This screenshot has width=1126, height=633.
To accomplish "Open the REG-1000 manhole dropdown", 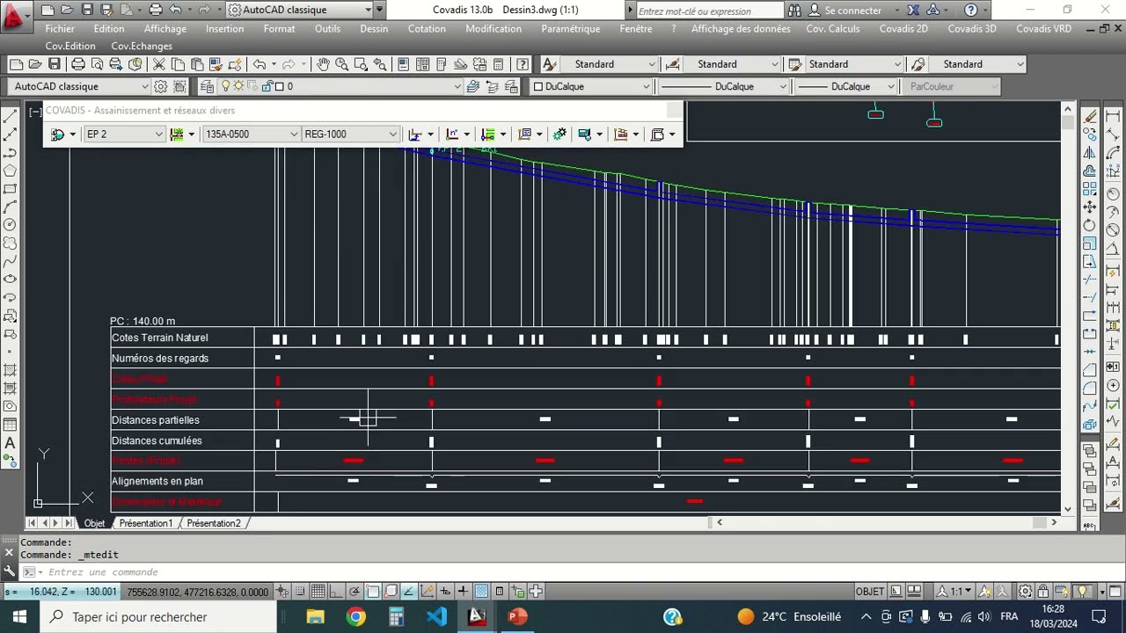I will coord(351,135).
